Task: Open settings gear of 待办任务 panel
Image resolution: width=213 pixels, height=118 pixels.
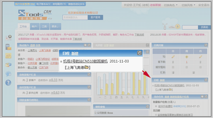Action: (202, 96)
